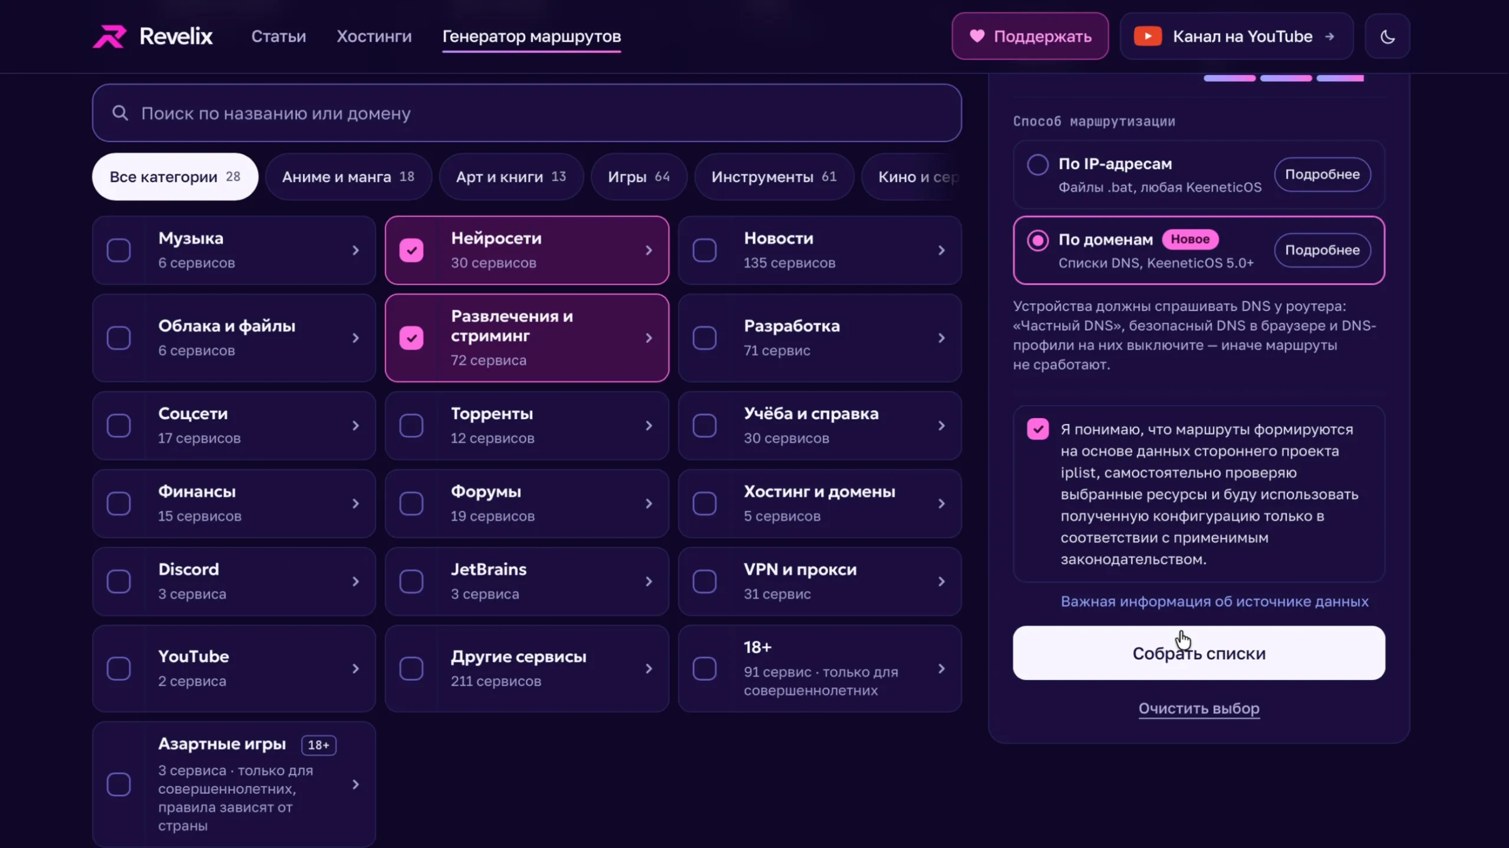Uncheck the iplist agreement checkbox
The image size is (1509, 848).
tap(1038, 429)
